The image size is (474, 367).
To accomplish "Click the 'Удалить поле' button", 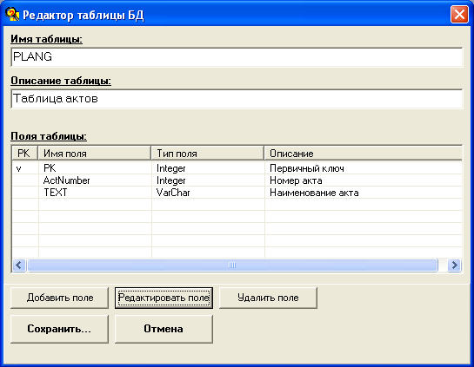I will [268, 298].
